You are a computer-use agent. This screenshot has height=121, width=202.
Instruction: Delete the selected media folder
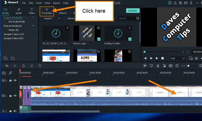(13, 58)
